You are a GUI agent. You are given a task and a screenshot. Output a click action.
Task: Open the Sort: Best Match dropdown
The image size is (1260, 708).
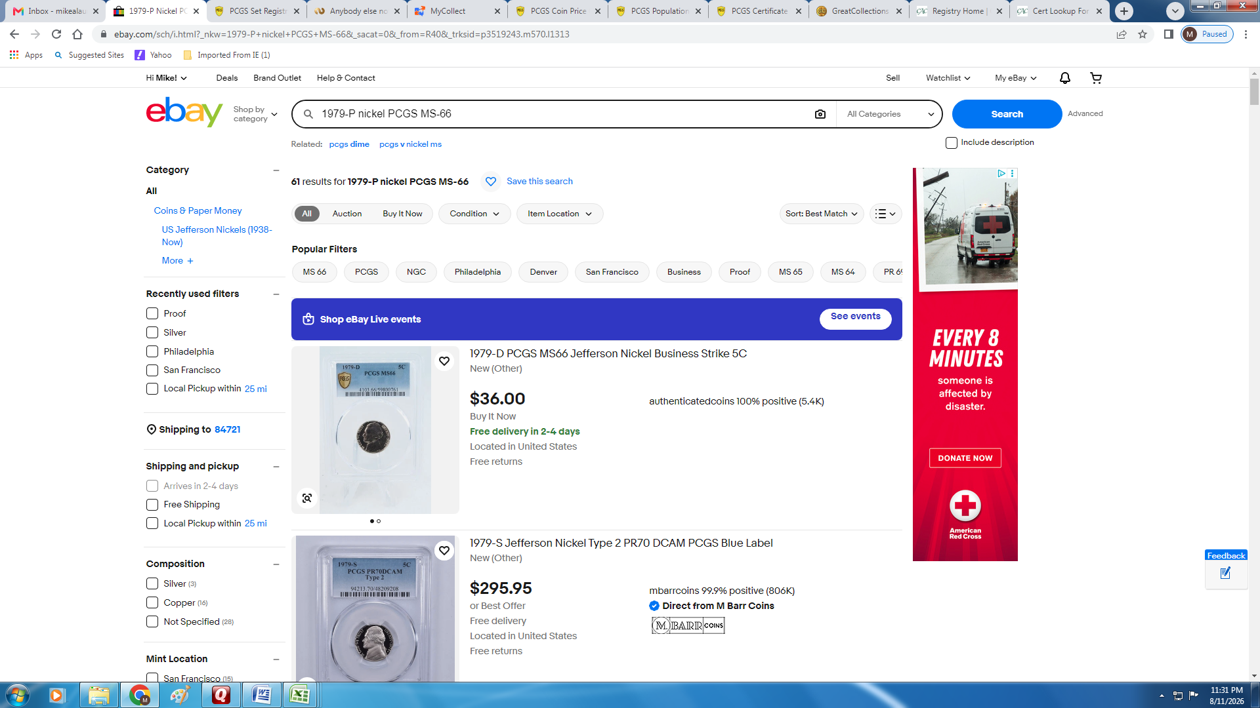[822, 214]
